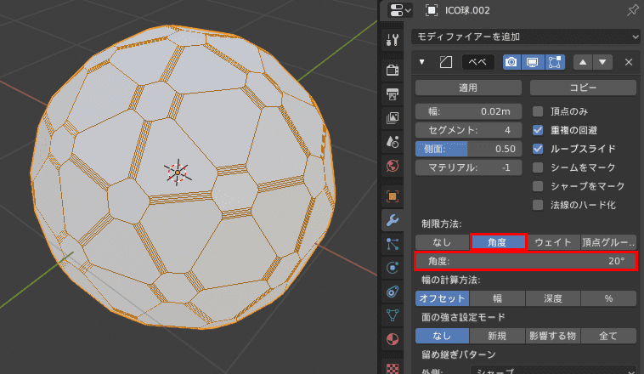Select 深度 width calculation method
The image size is (644, 374).
click(x=553, y=298)
